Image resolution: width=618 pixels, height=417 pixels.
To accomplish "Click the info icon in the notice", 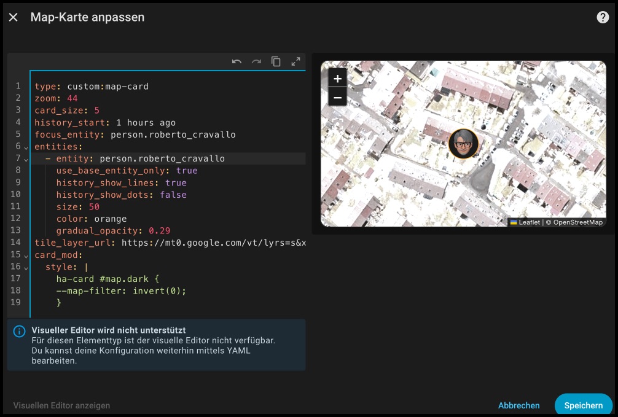I will point(19,331).
